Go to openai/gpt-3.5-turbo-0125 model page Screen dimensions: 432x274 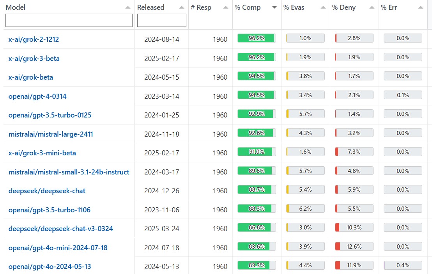[x=50, y=115]
